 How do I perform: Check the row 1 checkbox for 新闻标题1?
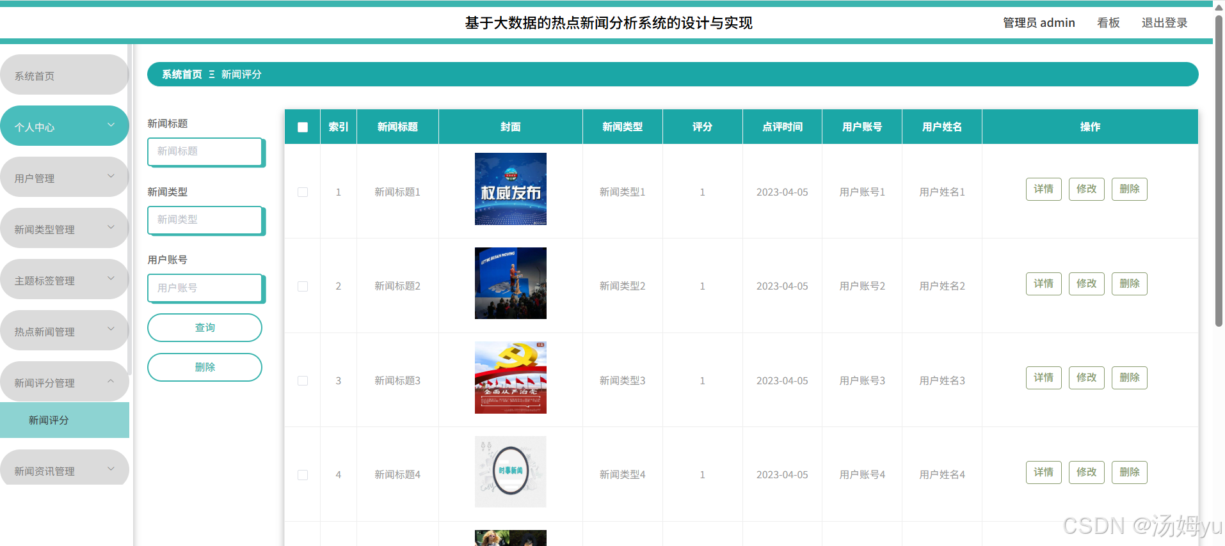(303, 192)
